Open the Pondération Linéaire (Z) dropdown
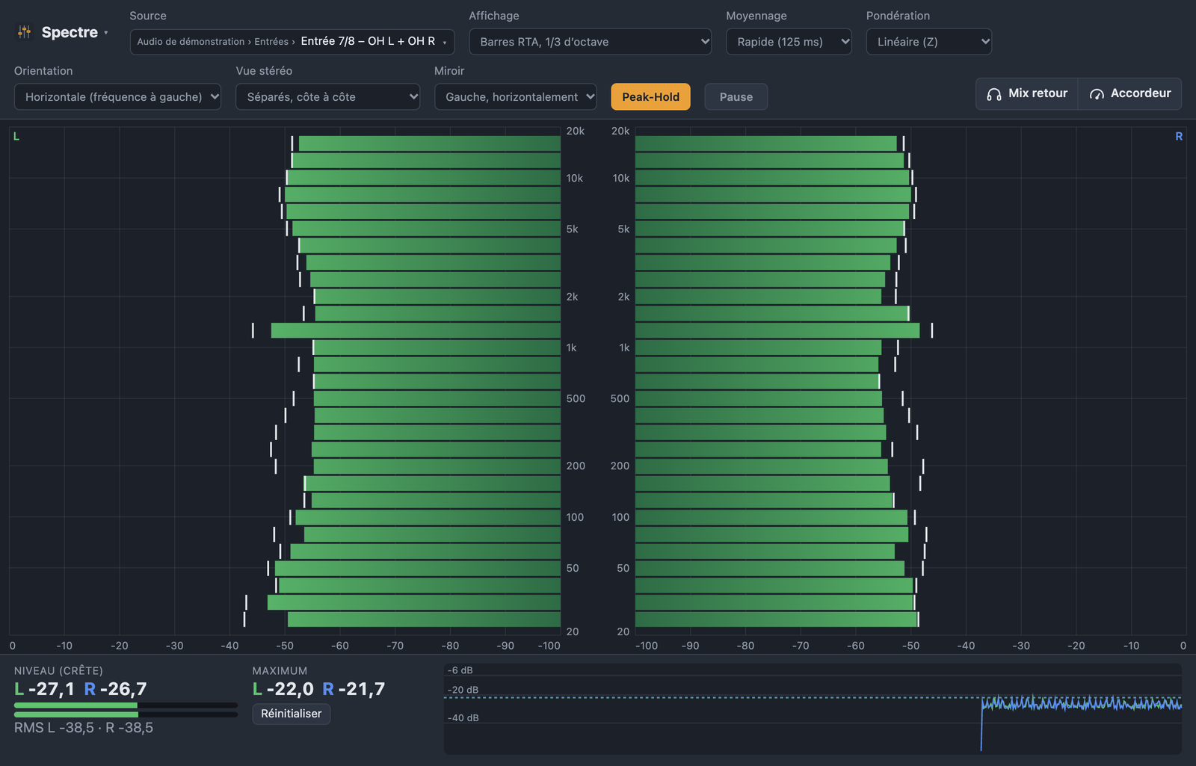 [x=929, y=41]
